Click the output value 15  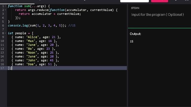point(132,42)
